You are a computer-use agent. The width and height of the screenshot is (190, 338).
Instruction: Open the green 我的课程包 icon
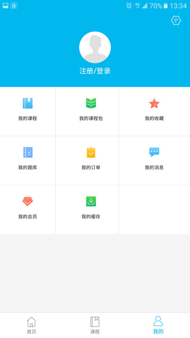click(x=91, y=103)
